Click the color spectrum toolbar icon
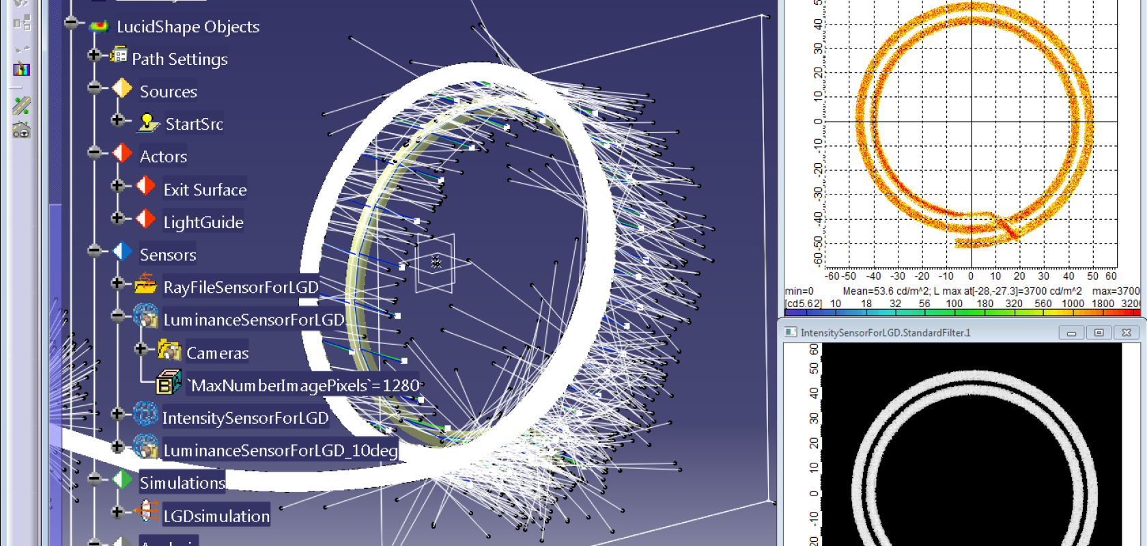The height and width of the screenshot is (546, 1147). (21, 68)
